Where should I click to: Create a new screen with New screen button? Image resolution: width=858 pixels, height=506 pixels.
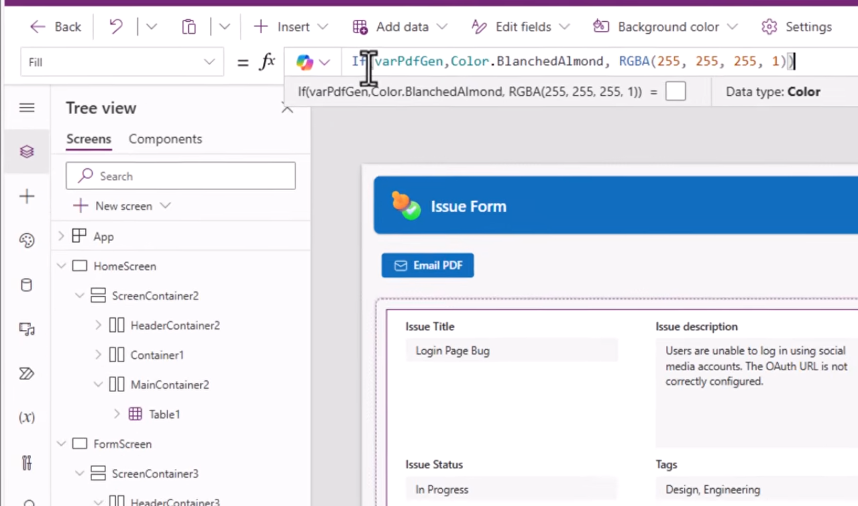[x=121, y=206]
